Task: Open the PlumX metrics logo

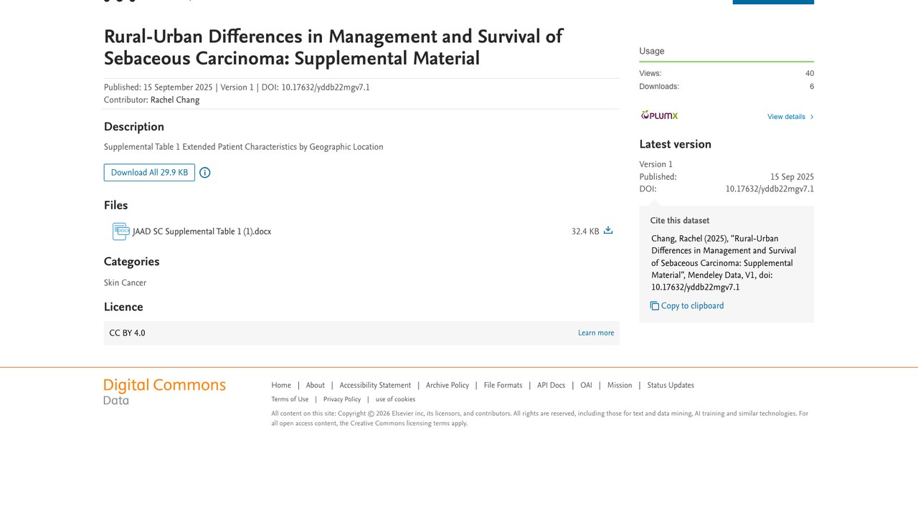Action: [x=659, y=115]
